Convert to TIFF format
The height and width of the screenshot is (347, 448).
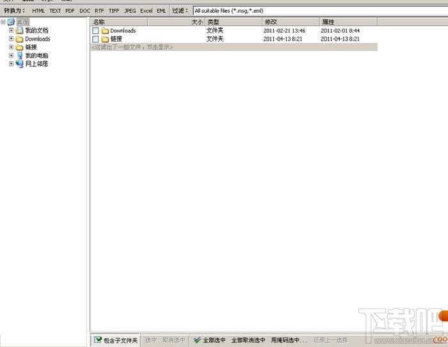(x=114, y=11)
